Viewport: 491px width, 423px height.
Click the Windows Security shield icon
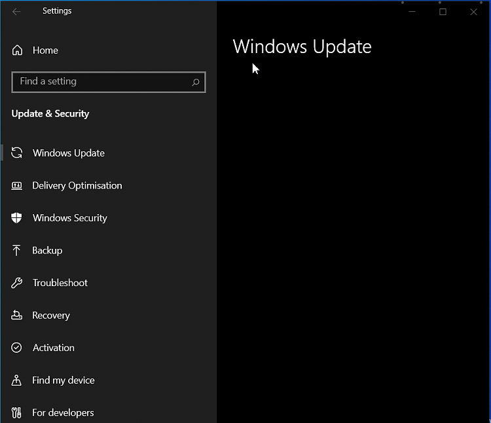tap(16, 217)
